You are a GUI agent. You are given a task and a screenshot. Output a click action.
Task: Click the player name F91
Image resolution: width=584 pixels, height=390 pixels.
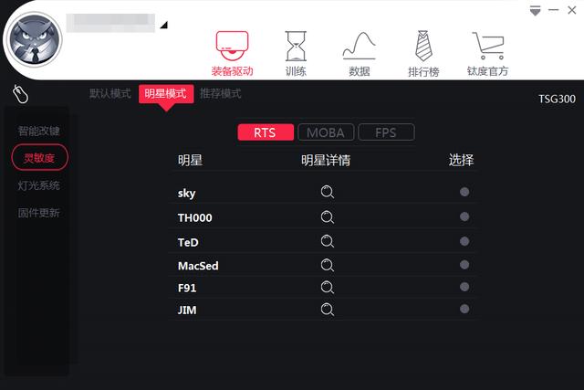coord(187,288)
